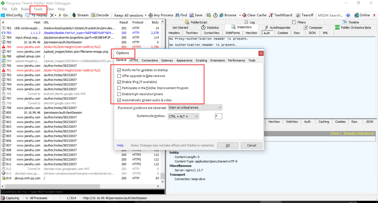Viewport: 378px width, 203px height.
Task: Expand the Remove X dropdown arrow
Action: click(x=56, y=15)
